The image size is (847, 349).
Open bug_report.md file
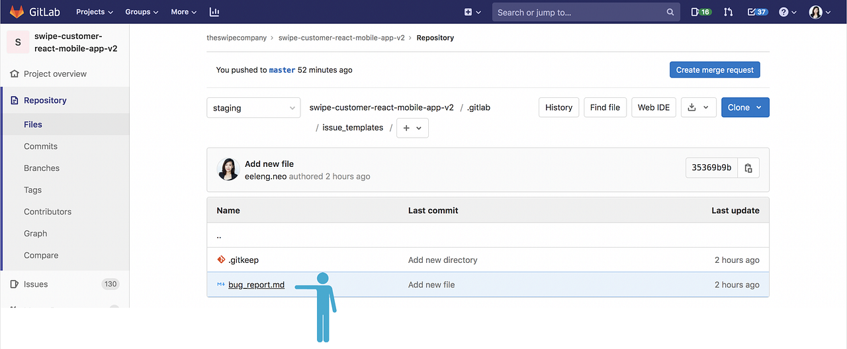[257, 285]
